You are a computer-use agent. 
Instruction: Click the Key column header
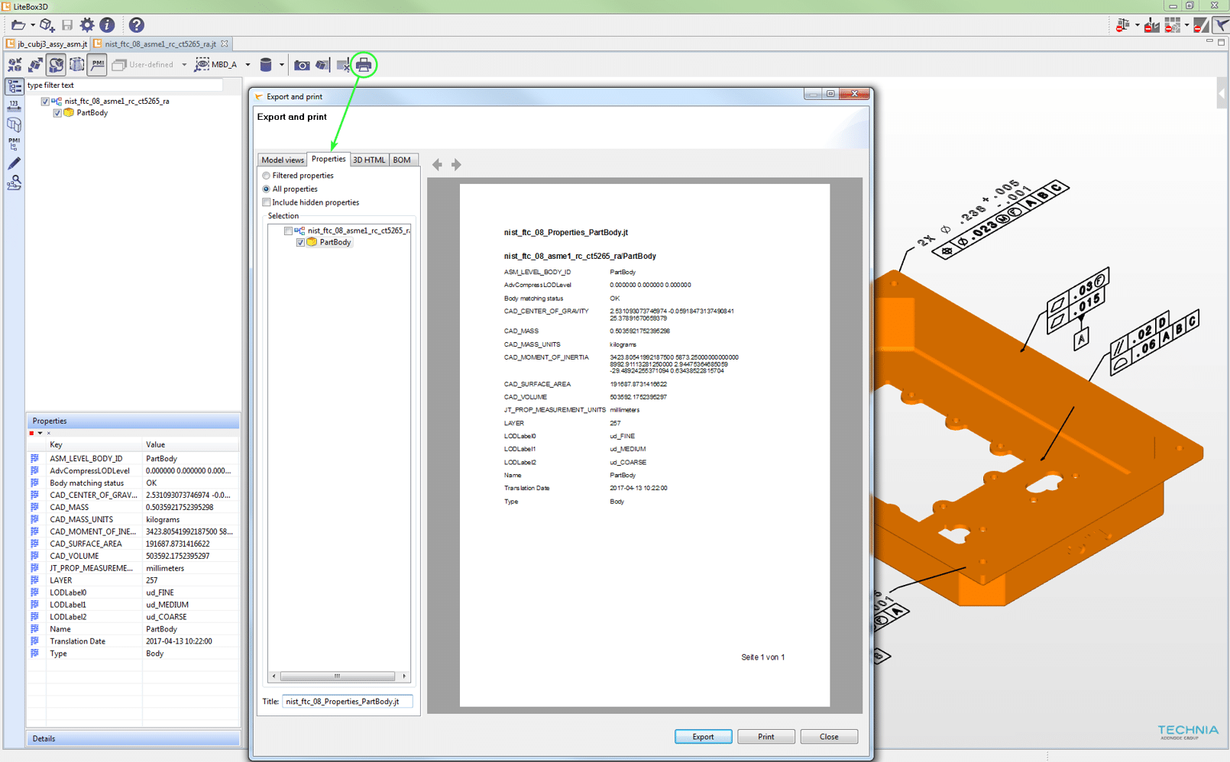pyautogui.click(x=94, y=444)
